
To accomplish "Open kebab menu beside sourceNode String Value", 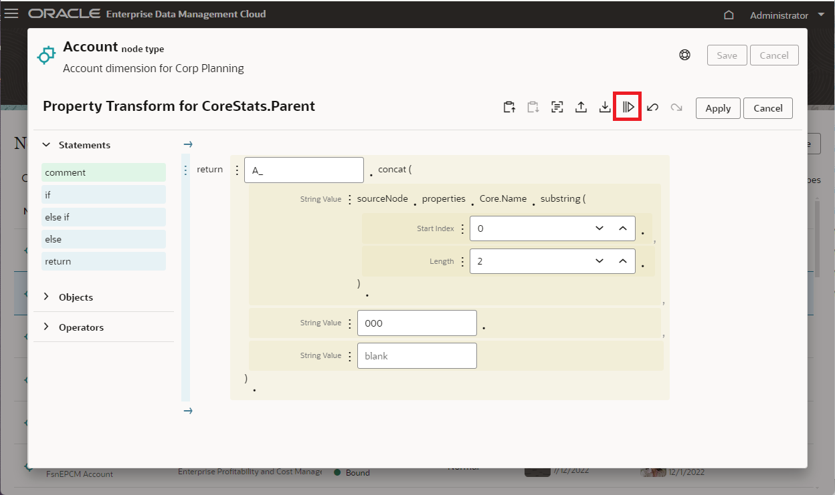I will [349, 199].
